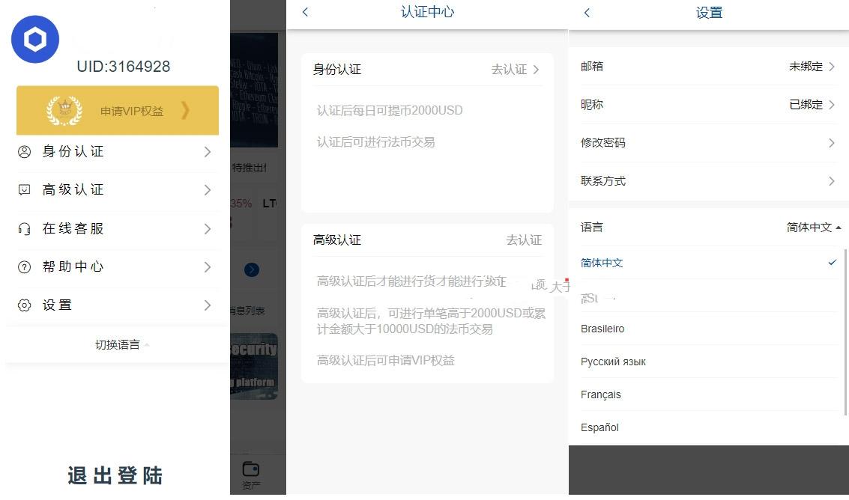Expand the 切换语言 language switcher

coord(122,345)
